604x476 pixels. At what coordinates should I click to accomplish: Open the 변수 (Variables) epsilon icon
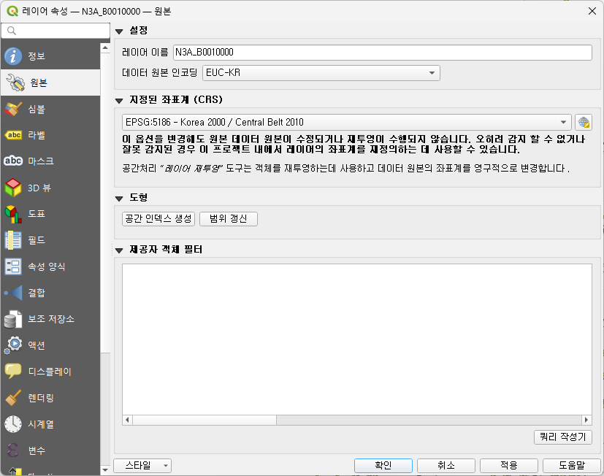pyautogui.click(x=13, y=450)
